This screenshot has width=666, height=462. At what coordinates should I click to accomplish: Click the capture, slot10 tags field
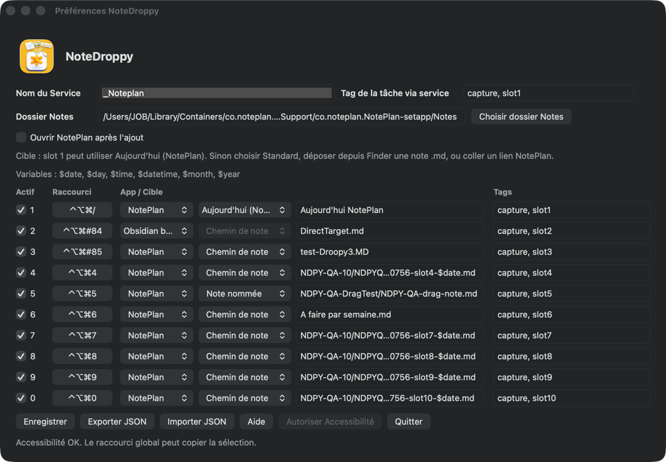[x=572, y=398]
